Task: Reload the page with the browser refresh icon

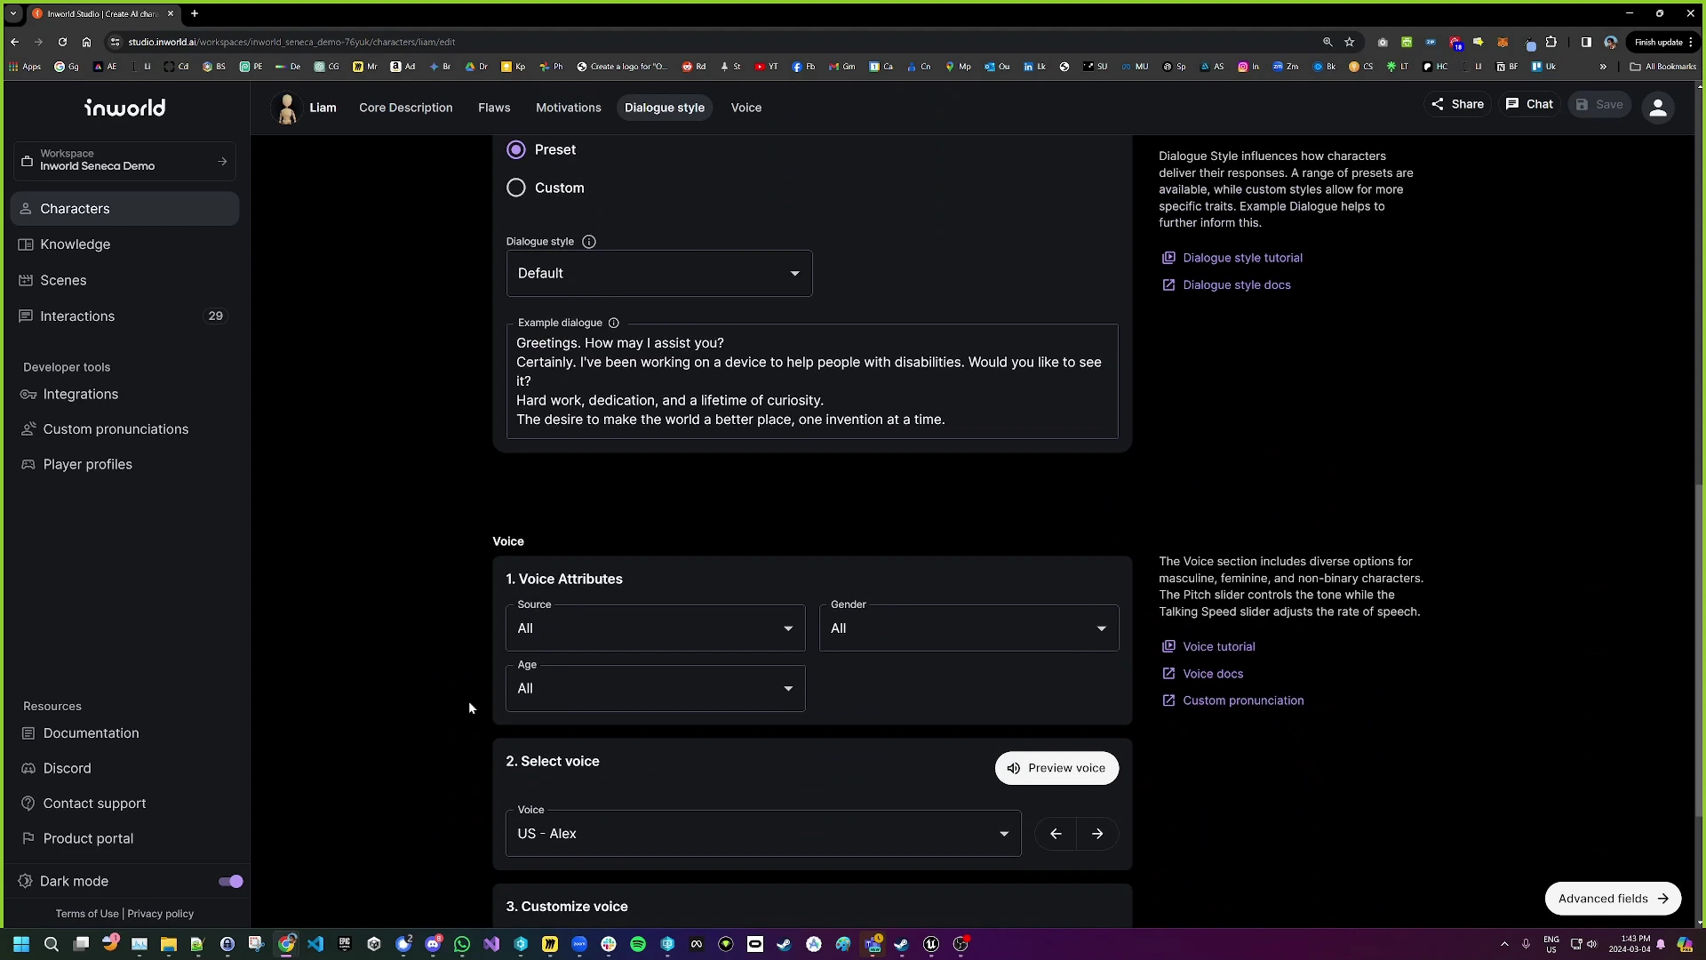Action: coord(62,42)
